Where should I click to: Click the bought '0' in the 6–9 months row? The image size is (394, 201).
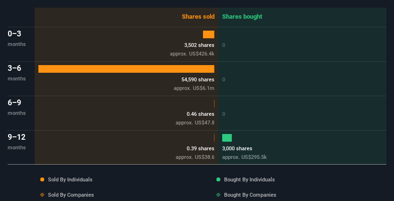point(224,114)
